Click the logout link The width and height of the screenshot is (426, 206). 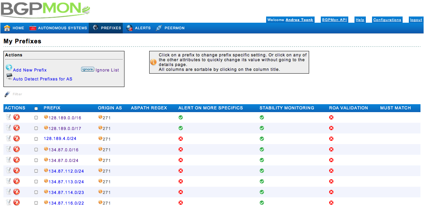[x=416, y=20]
